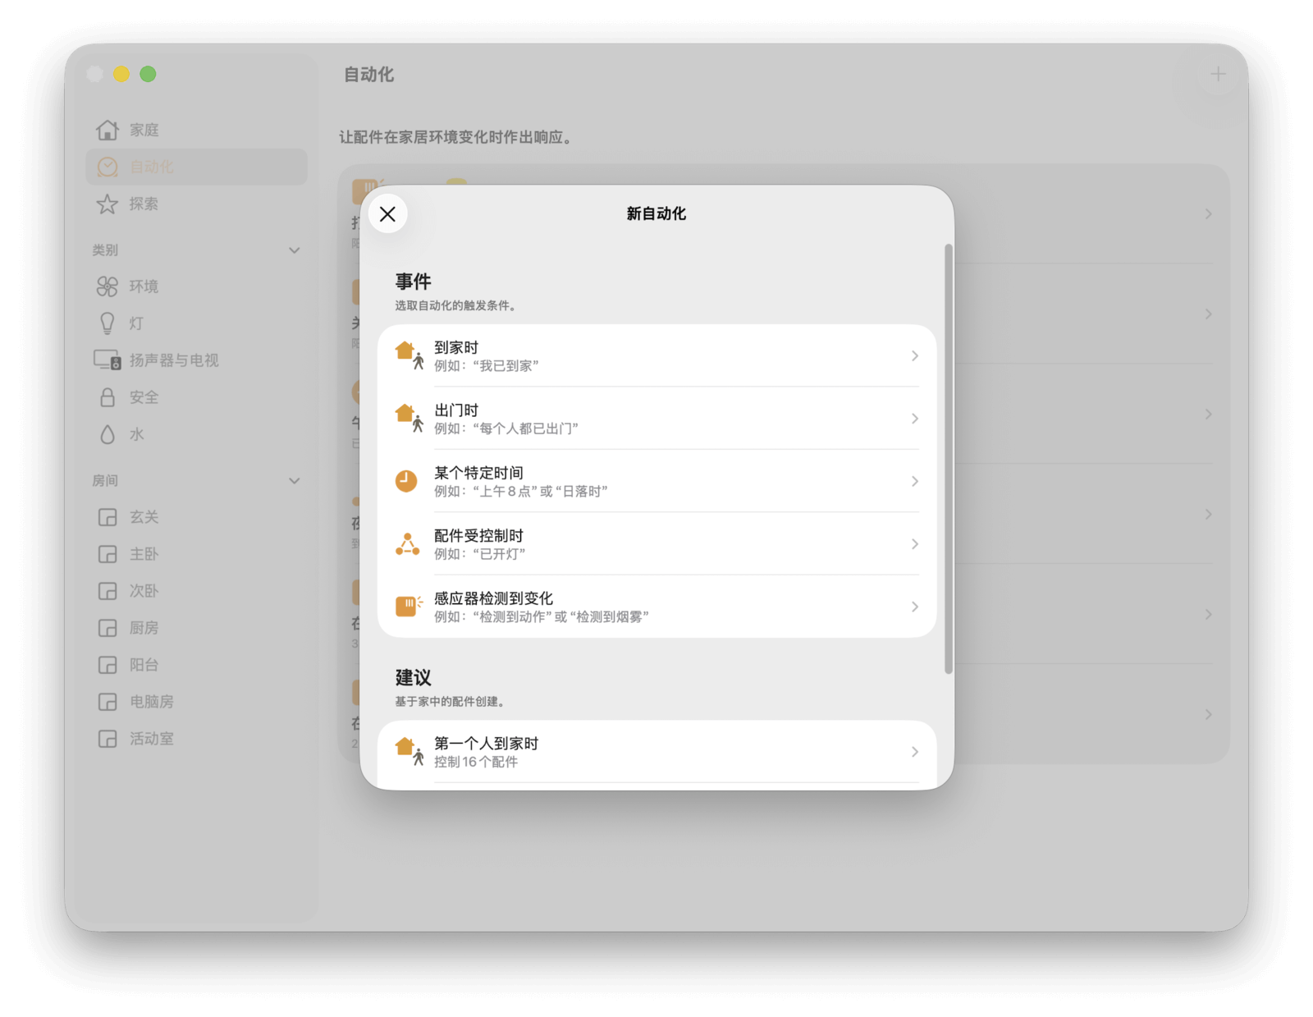Click the fan icon beside 环境
The width and height of the screenshot is (1313, 1017).
point(108,286)
